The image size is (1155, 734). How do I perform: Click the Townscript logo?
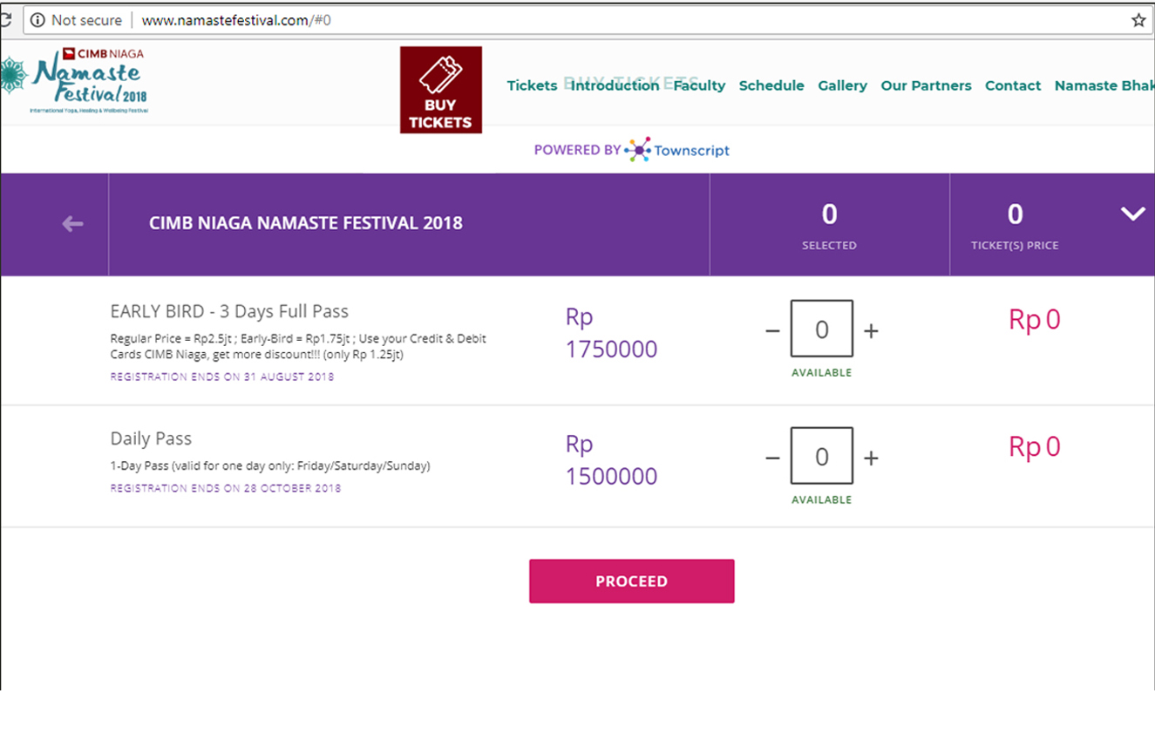(x=676, y=150)
